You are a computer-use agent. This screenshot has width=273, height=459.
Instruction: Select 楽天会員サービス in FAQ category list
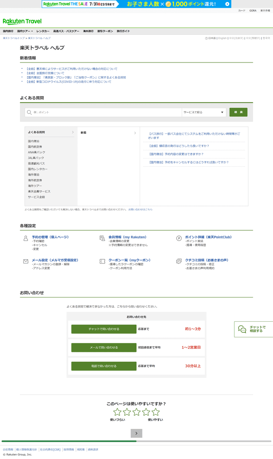39,191
